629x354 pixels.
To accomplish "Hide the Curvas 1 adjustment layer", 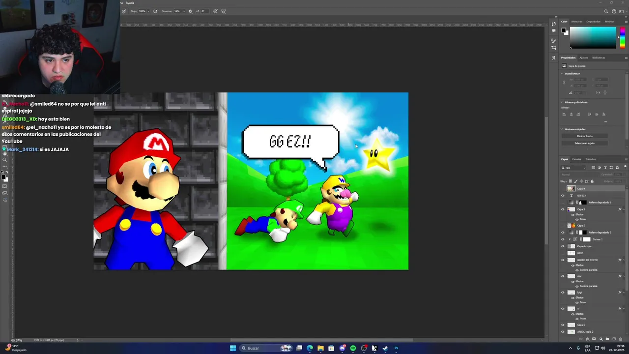I will click(563, 239).
